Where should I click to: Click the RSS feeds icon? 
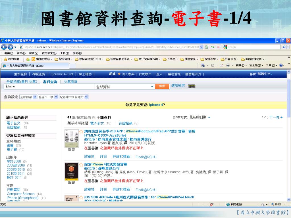[x=213, y=65]
